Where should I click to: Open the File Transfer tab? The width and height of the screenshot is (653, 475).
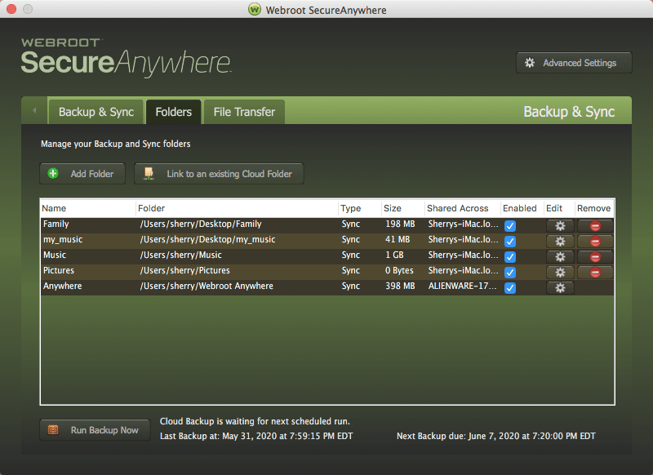(244, 112)
